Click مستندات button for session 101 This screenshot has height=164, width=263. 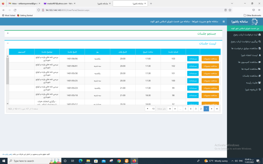click(193, 73)
